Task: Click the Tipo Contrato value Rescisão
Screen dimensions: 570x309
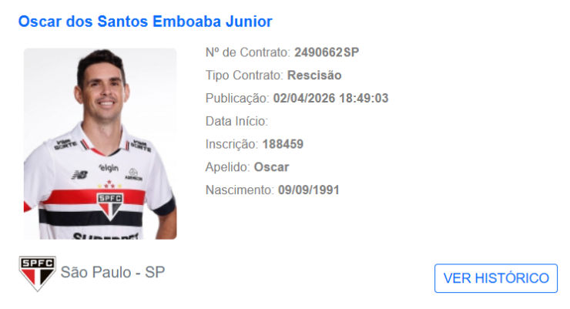Action: (x=314, y=76)
